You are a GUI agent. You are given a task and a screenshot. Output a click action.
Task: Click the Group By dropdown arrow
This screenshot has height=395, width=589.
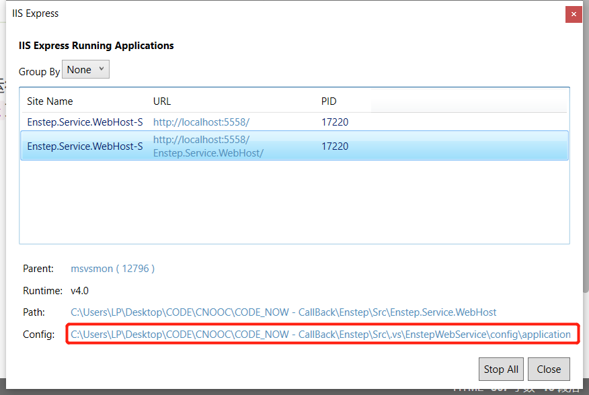click(102, 69)
